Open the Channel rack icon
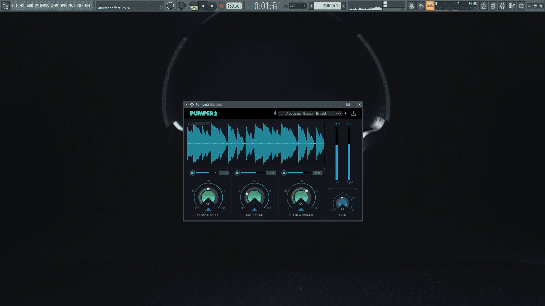This screenshot has width=545, height=306. coord(493,6)
